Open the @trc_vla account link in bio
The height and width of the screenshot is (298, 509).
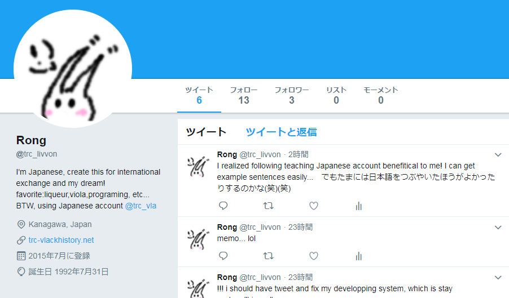click(x=141, y=206)
